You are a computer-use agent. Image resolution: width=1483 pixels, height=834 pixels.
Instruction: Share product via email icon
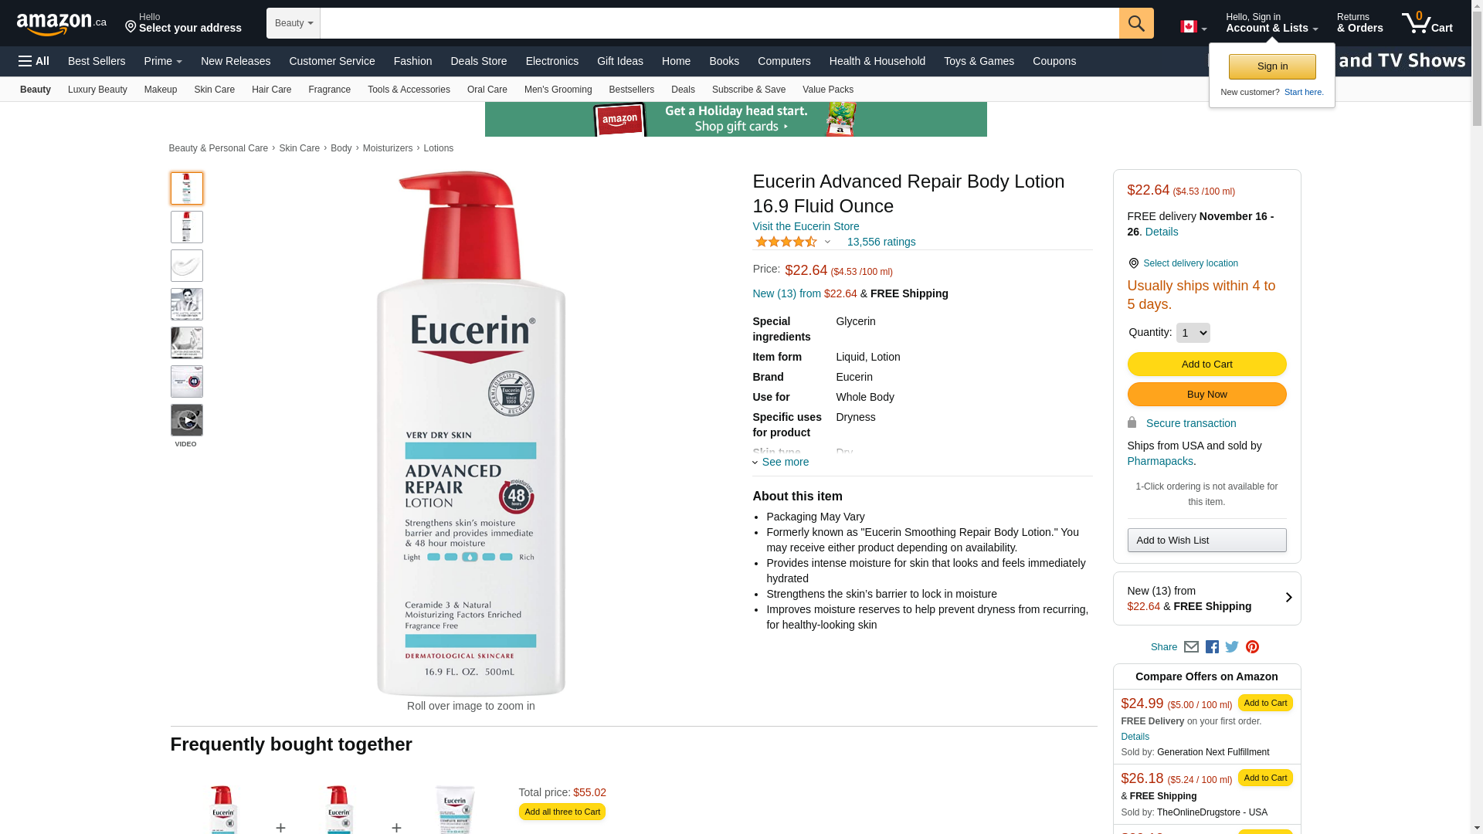[x=1191, y=647]
